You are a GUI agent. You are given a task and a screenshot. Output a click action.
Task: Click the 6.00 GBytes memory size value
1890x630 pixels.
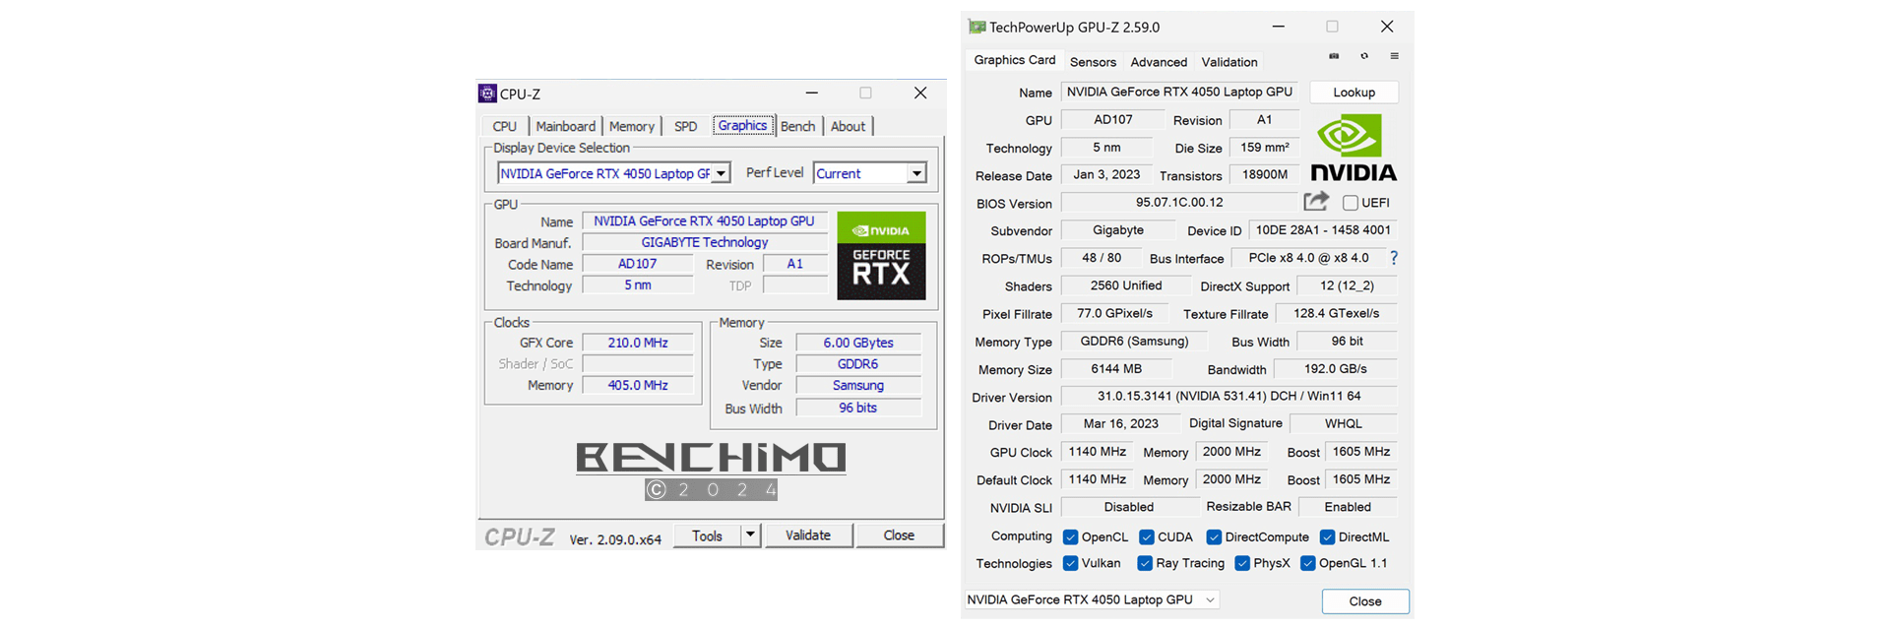pos(858,343)
